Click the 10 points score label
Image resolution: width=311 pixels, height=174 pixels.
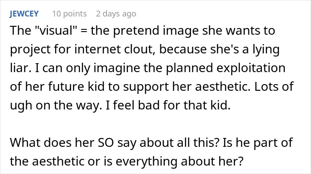point(69,14)
